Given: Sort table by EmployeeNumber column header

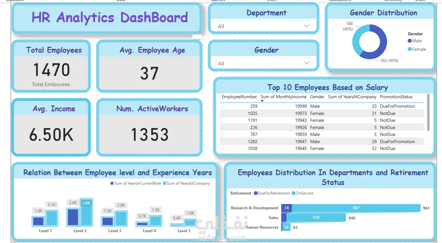Looking at the screenshot, I should [239, 97].
